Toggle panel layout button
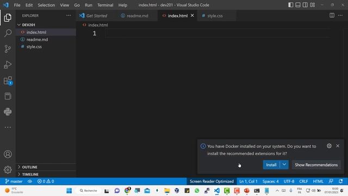 [298, 5]
